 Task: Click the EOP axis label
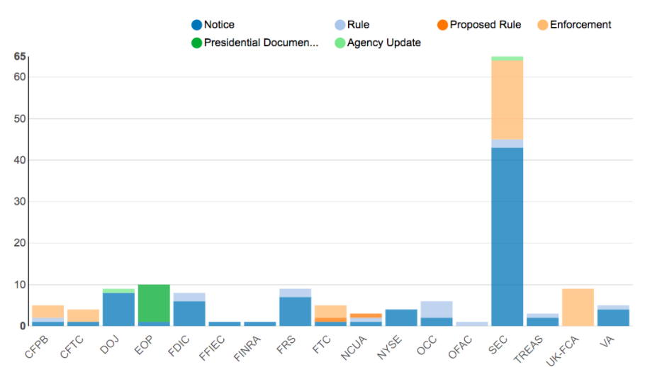144,345
